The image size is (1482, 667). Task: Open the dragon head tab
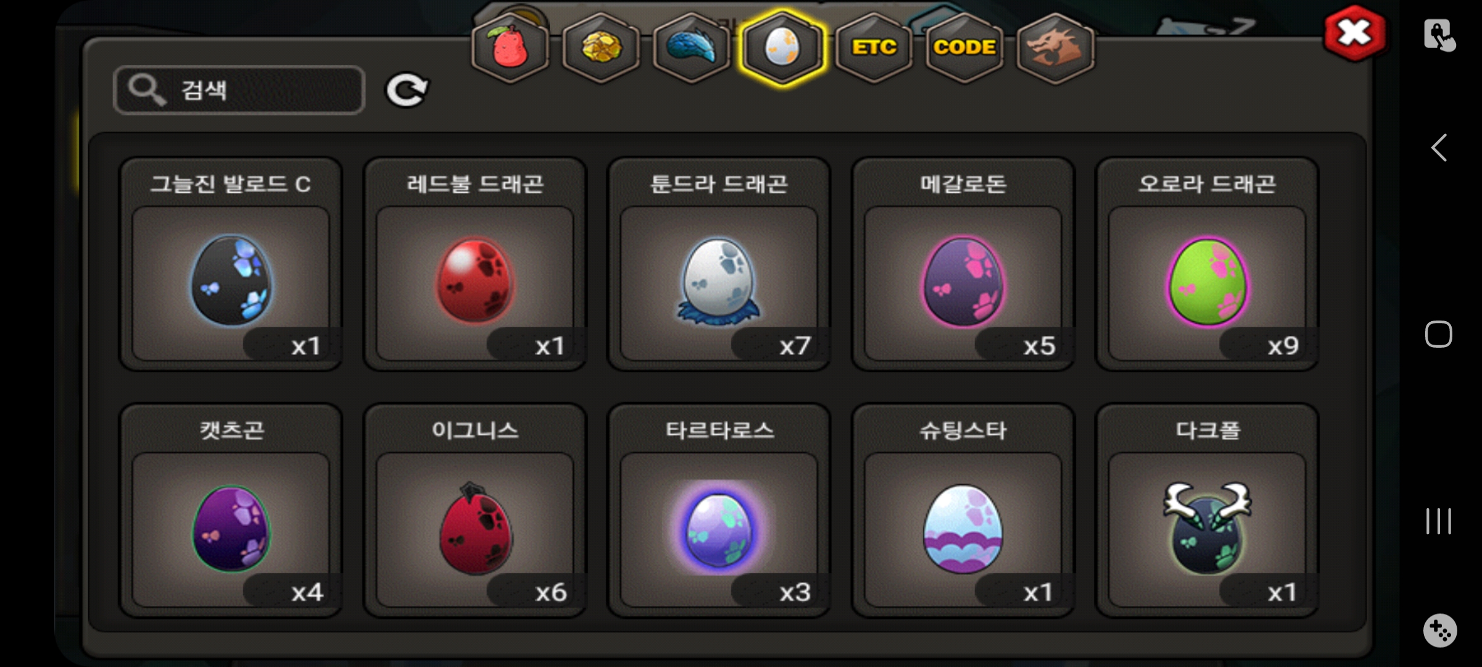[x=1055, y=48]
